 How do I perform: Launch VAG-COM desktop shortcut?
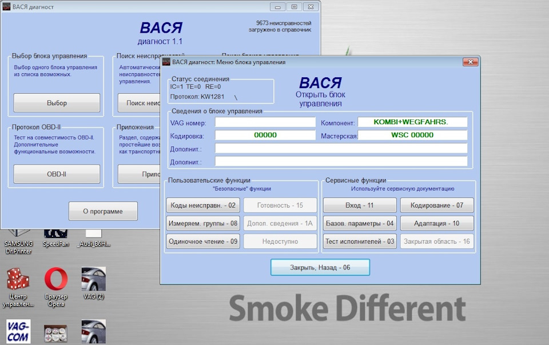point(18,331)
